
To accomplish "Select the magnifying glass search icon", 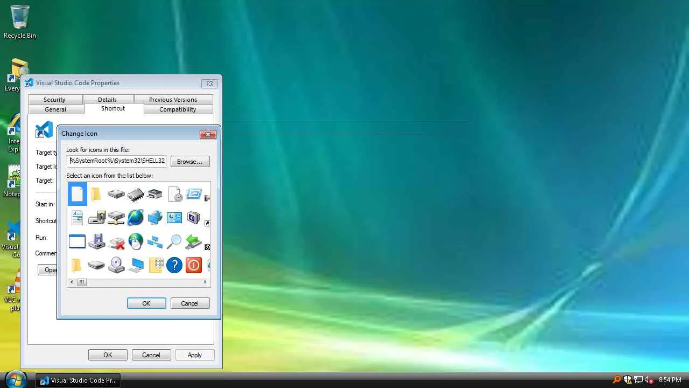I will [x=174, y=241].
